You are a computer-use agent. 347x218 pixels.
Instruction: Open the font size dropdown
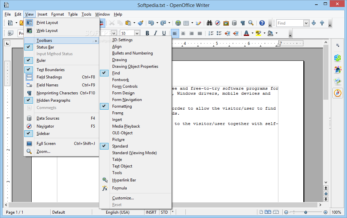point(137,33)
